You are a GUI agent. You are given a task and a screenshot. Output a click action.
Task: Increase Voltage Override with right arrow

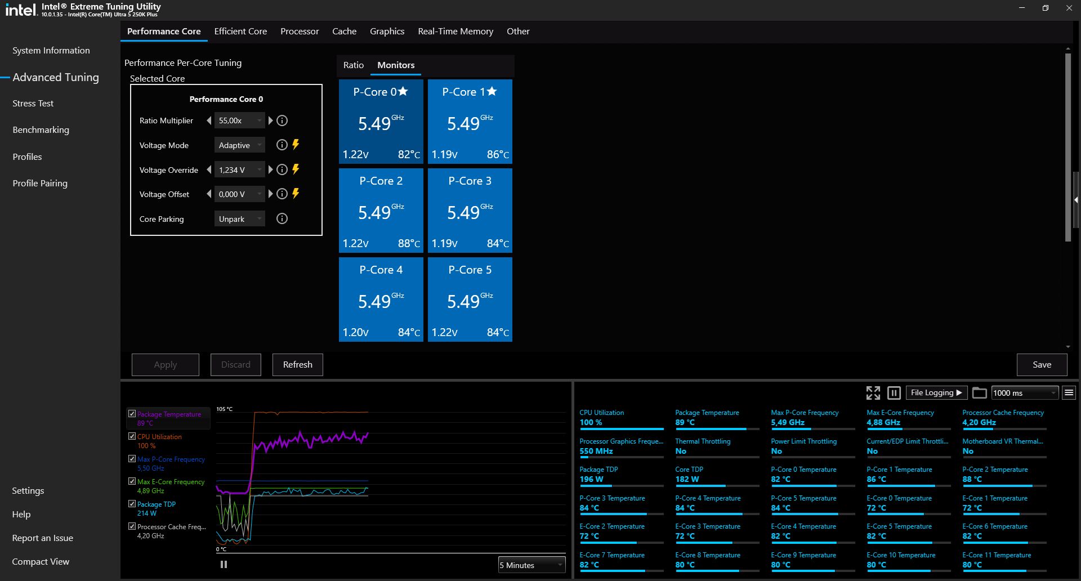click(x=270, y=169)
